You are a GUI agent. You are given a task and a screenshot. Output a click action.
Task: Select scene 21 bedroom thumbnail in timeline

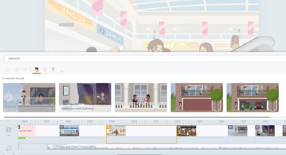(x=265, y=131)
